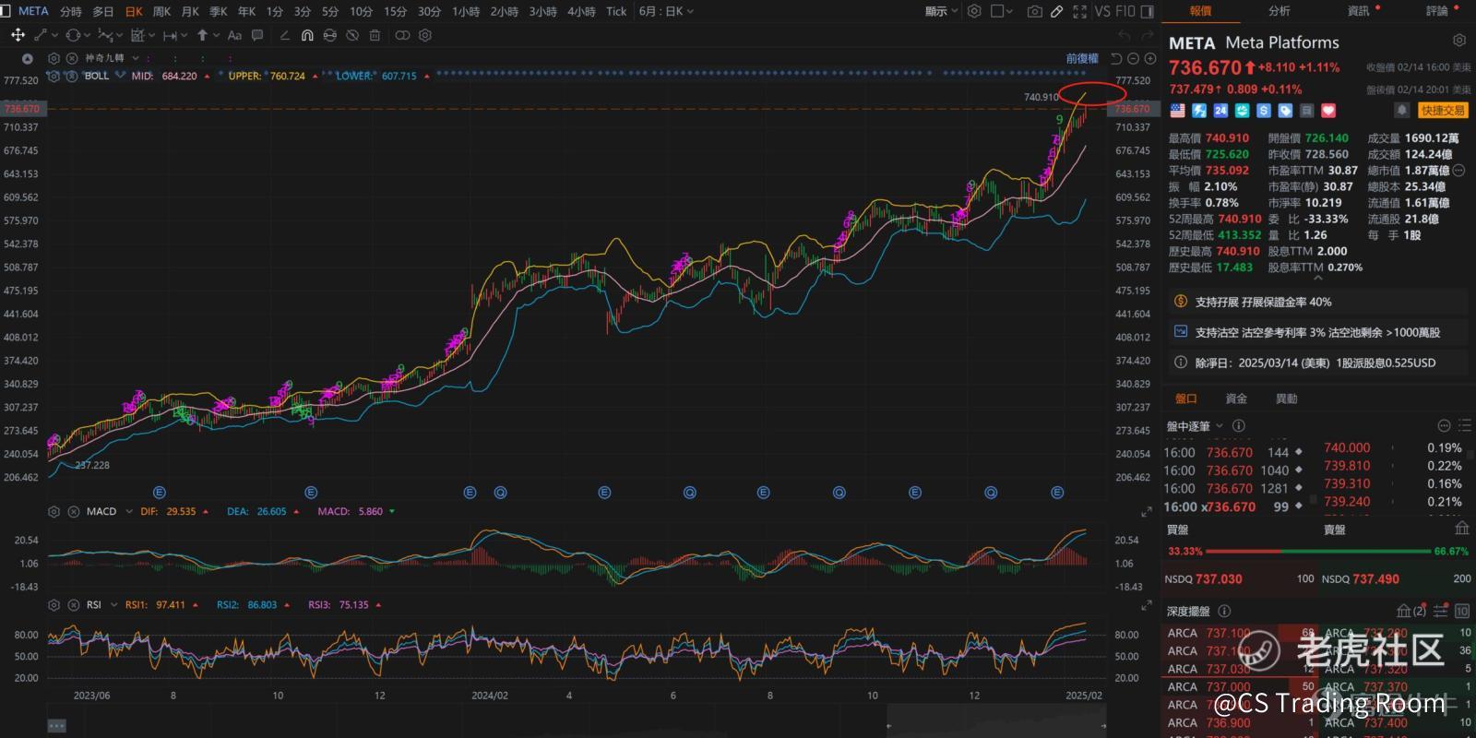
Task: Open the RSI indicator dropdown
Action: pos(113,605)
